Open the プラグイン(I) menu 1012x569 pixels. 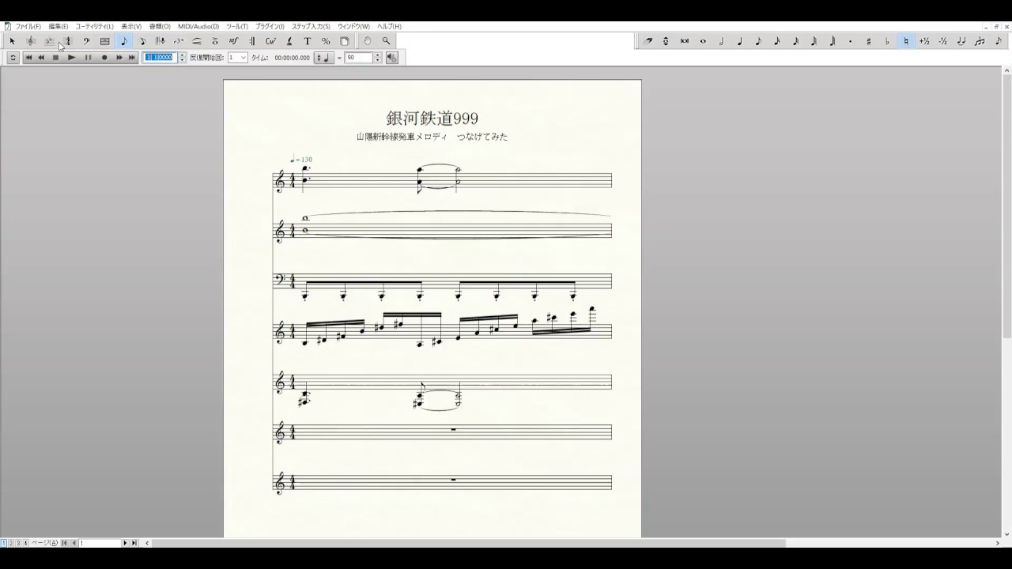pyautogui.click(x=270, y=26)
